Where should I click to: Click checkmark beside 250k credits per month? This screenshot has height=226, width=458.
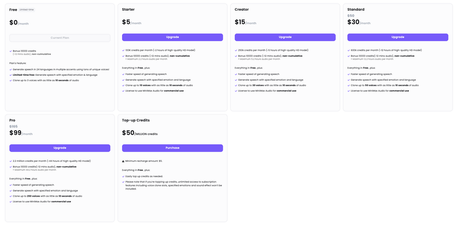[x=236, y=50]
